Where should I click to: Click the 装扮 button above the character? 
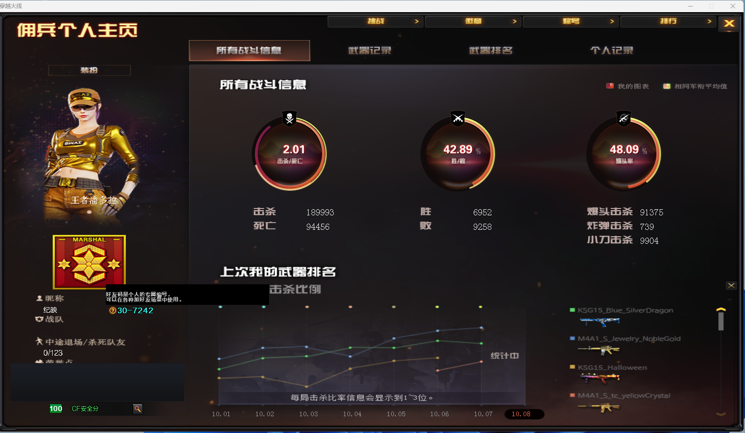pos(89,70)
